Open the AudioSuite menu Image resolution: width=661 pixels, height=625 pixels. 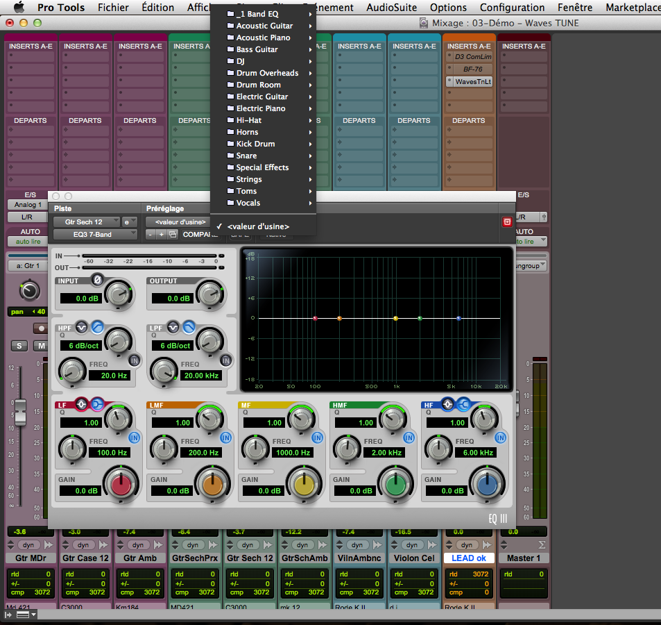coord(391,8)
